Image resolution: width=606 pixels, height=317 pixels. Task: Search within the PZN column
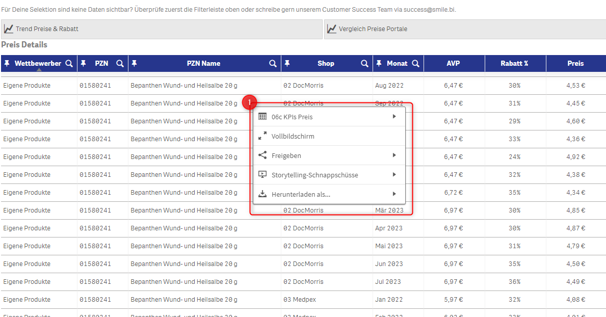[120, 64]
